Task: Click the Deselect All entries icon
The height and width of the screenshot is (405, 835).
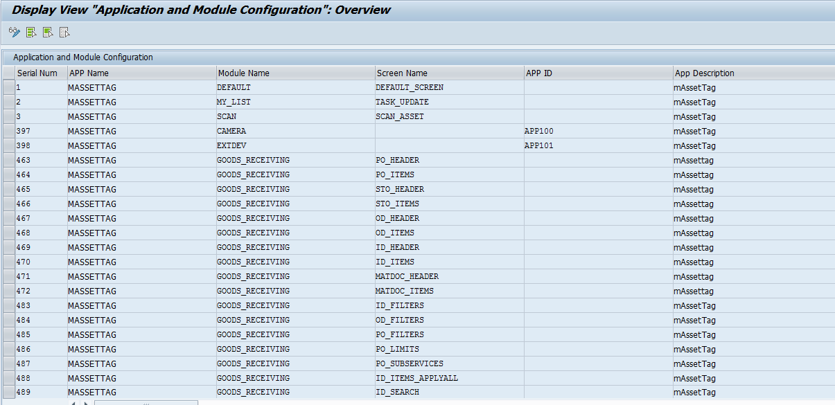Action: coord(64,32)
